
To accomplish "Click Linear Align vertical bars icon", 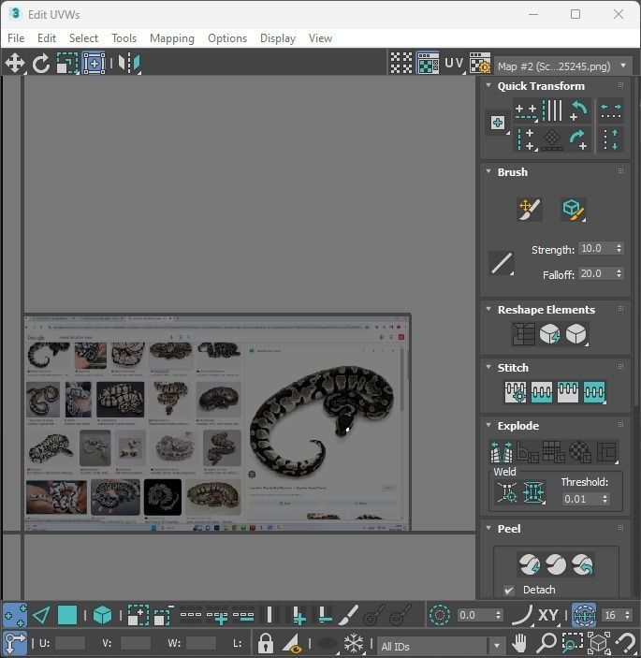I will (x=552, y=110).
